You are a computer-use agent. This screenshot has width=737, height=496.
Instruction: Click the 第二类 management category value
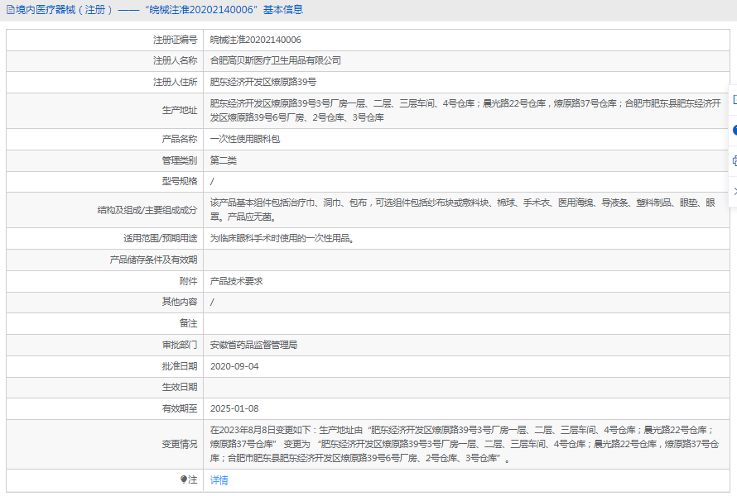(224, 160)
